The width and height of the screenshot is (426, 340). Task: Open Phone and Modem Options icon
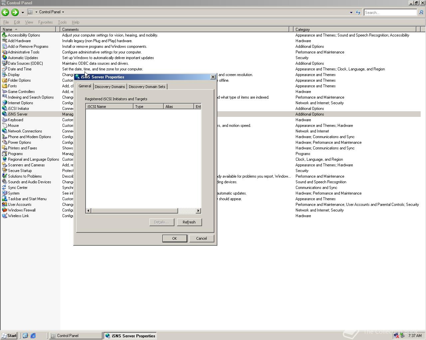click(5, 137)
